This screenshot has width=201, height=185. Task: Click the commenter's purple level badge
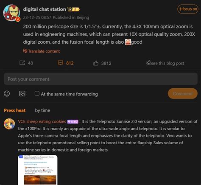point(73,122)
